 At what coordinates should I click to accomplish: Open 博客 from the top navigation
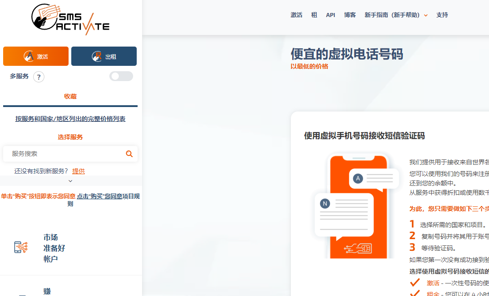[x=350, y=15]
